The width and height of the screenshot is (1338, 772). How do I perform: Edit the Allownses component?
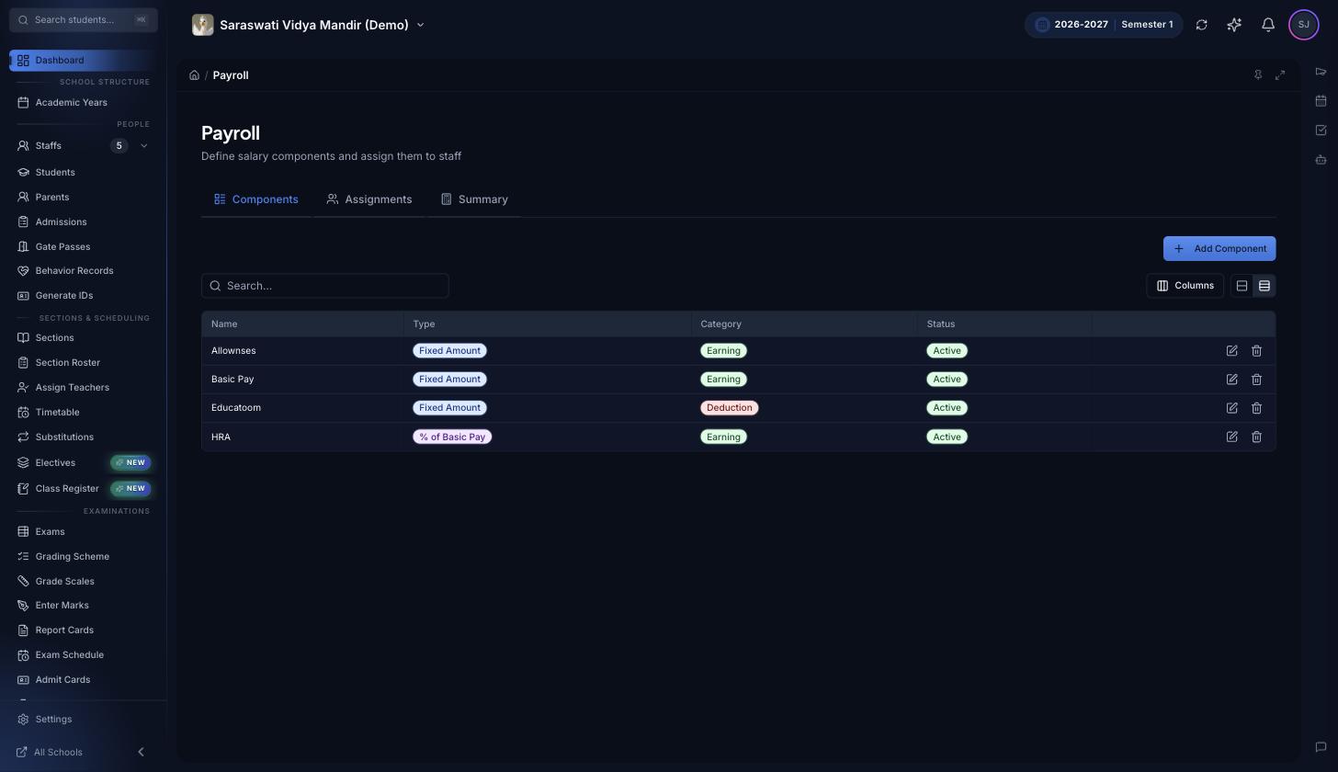point(1231,351)
